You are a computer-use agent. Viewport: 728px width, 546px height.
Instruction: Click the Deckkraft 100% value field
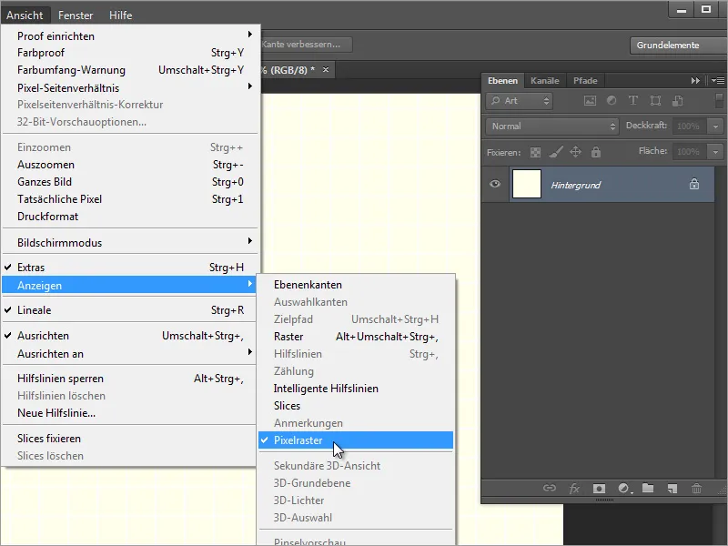coord(690,126)
